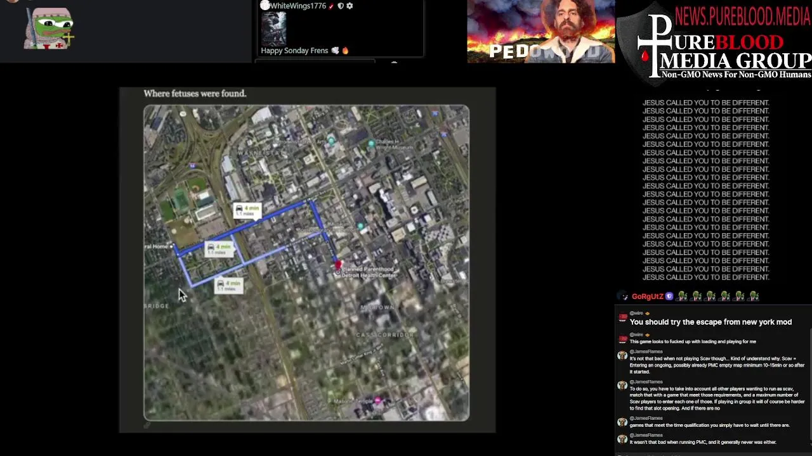Click 'games that meet the time qualification' message

click(709, 426)
